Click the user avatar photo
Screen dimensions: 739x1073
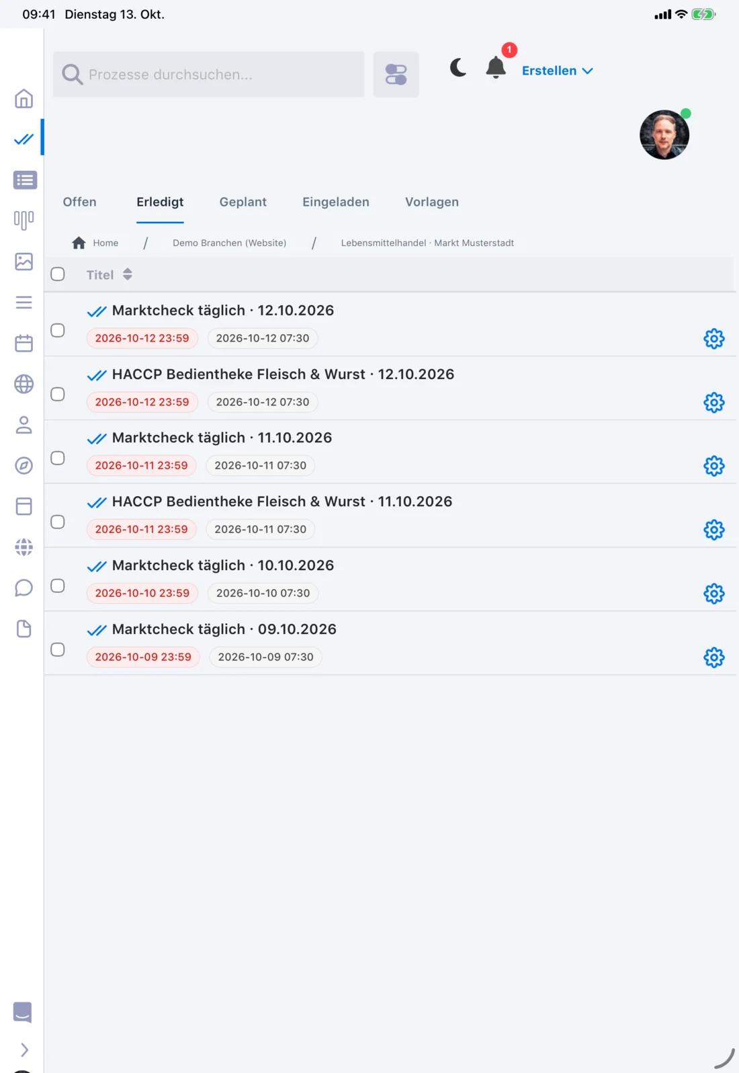coord(664,134)
